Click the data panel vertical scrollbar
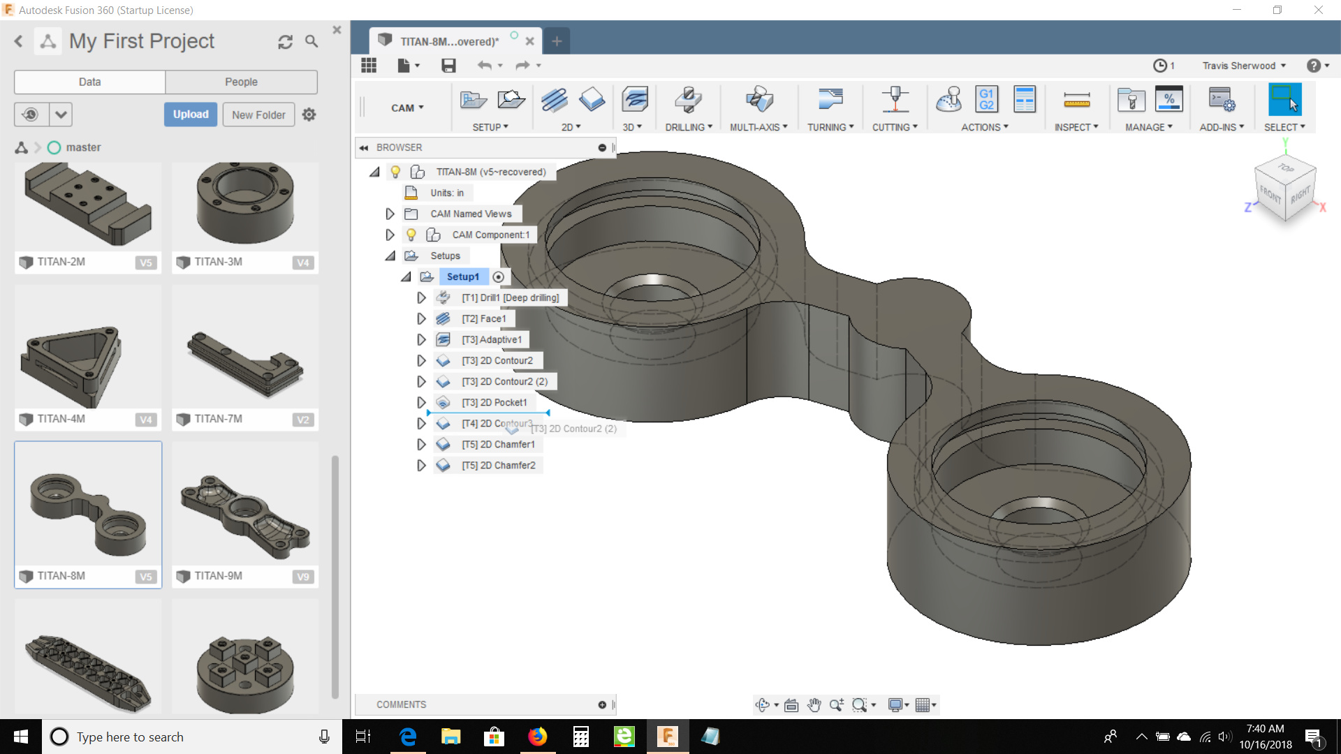This screenshot has width=1341, height=754. pyautogui.click(x=335, y=576)
